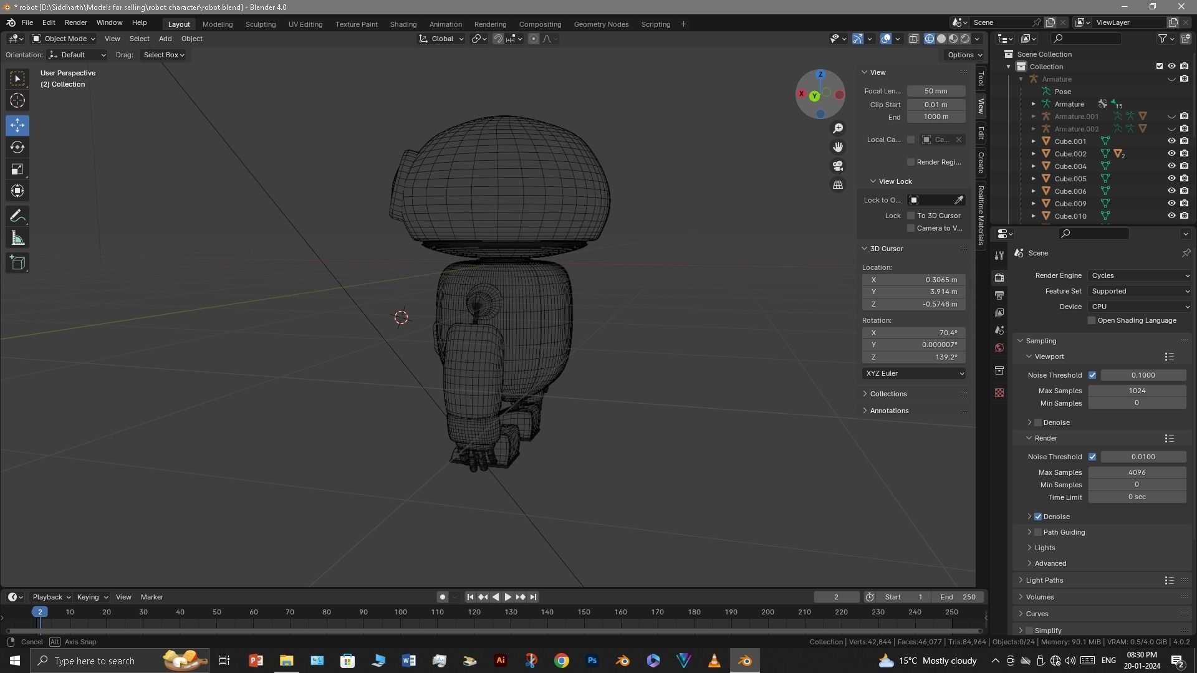Toggle Render Noise Threshold checkbox

(1092, 457)
